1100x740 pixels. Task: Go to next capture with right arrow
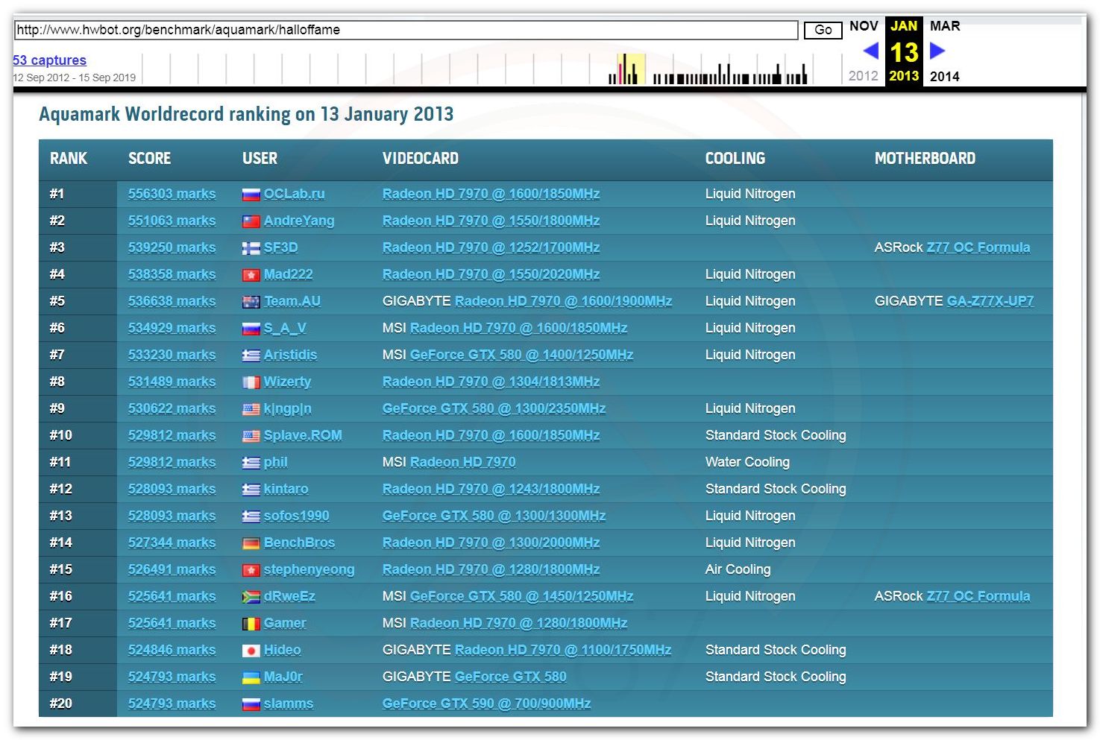click(937, 51)
